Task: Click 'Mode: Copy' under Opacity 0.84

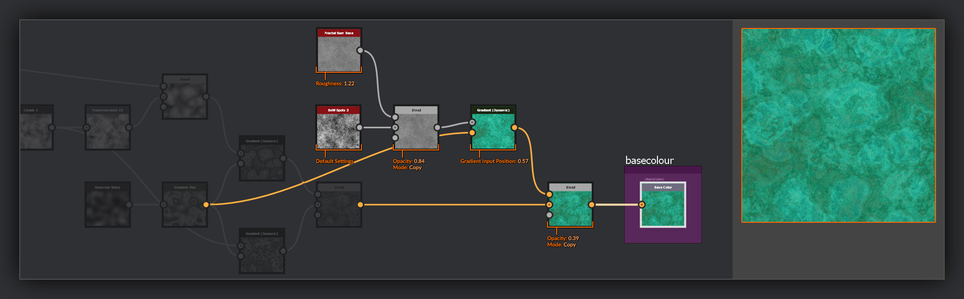Action: click(x=407, y=167)
